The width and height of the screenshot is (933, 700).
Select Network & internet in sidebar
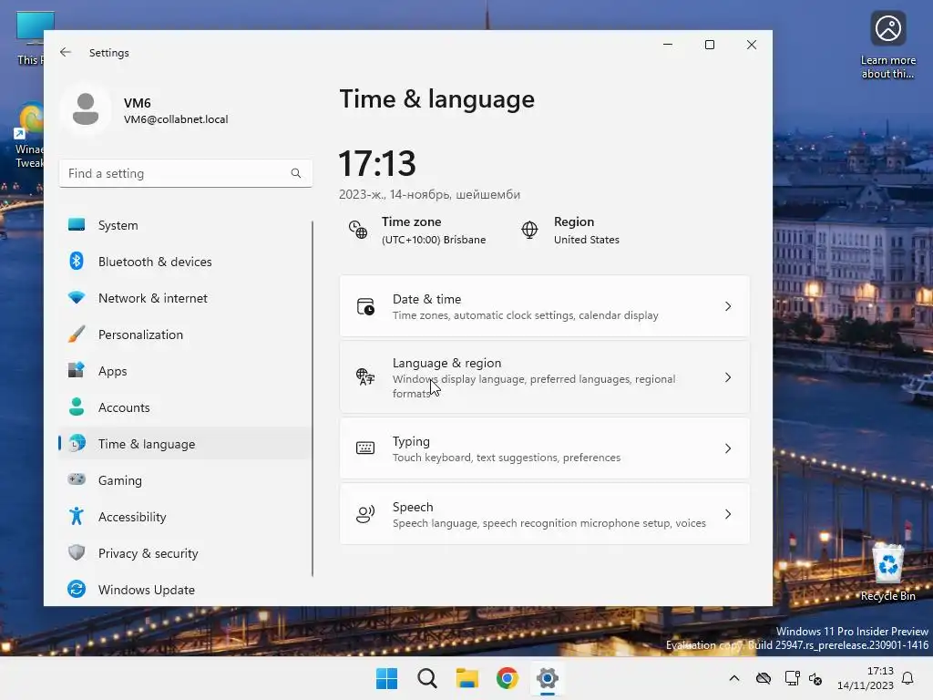[185, 298]
